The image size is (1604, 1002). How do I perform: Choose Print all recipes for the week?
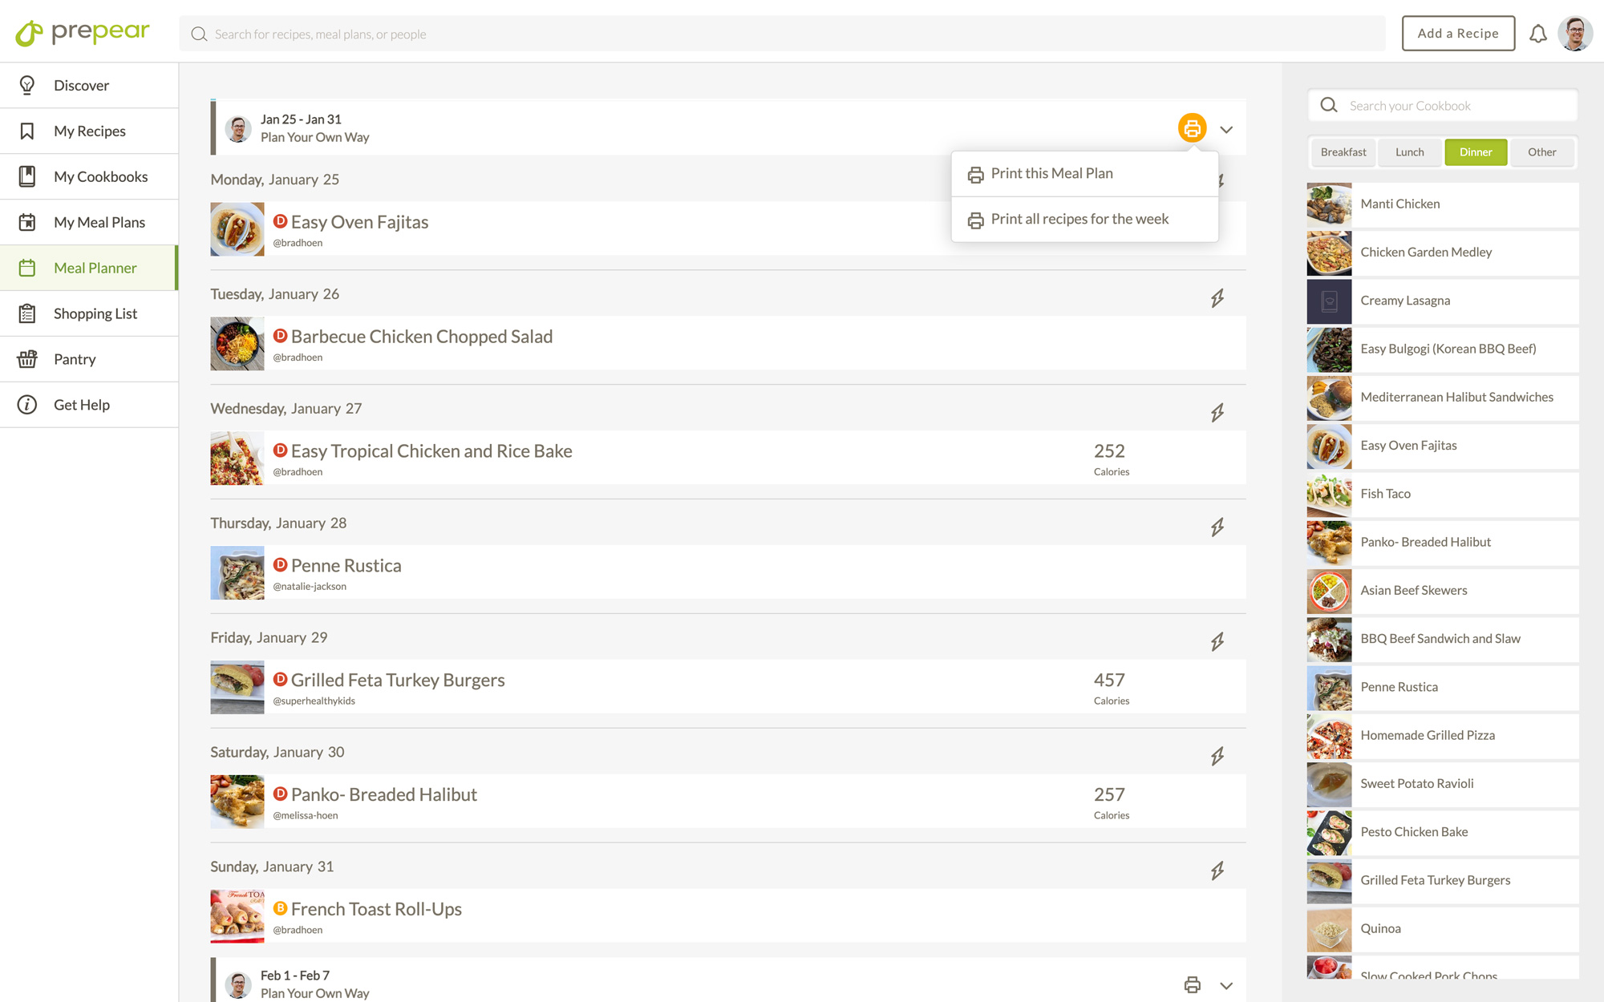(x=1079, y=220)
